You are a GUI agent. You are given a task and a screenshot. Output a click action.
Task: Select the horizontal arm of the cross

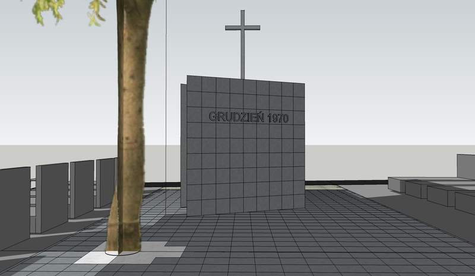click(x=242, y=27)
